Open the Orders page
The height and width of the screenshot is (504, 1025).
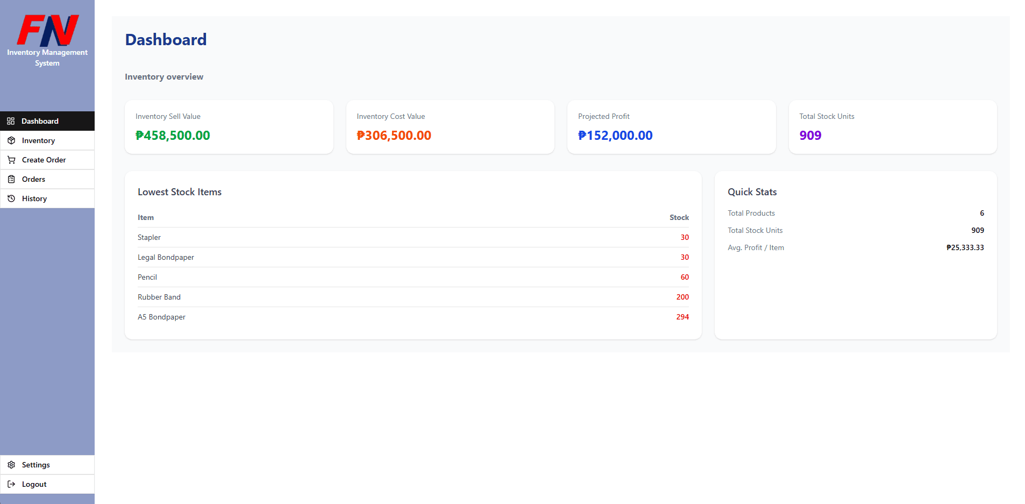pos(33,179)
